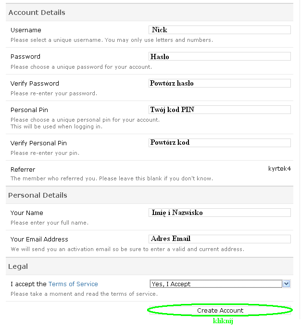Click the Legal section heading
This screenshot has height=328, width=301.
[x=18, y=266]
